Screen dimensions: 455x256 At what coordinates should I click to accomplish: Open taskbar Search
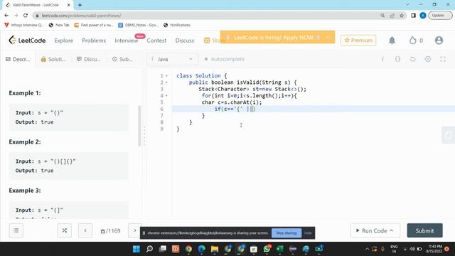coord(149,249)
